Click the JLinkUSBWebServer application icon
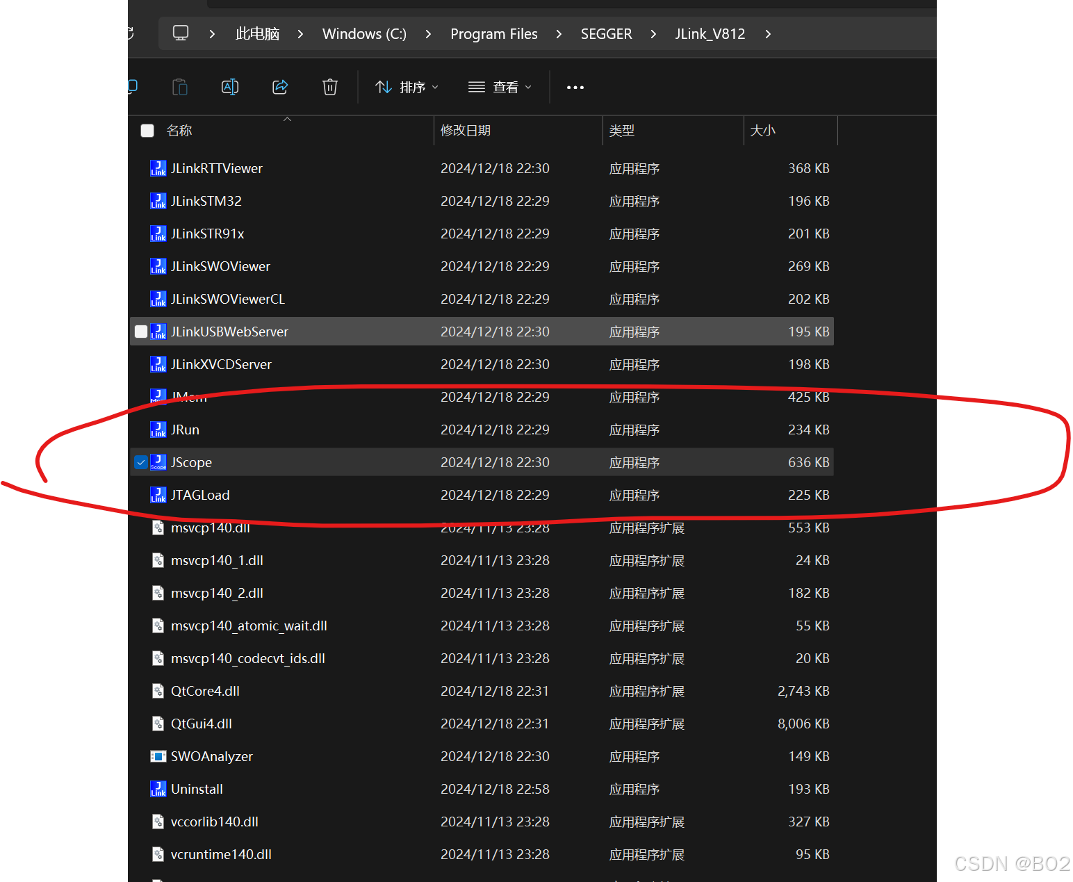Image resolution: width=1073 pixels, height=882 pixels. coord(158,332)
